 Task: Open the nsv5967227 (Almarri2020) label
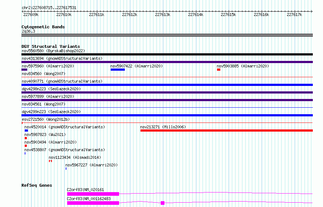pos(91,165)
